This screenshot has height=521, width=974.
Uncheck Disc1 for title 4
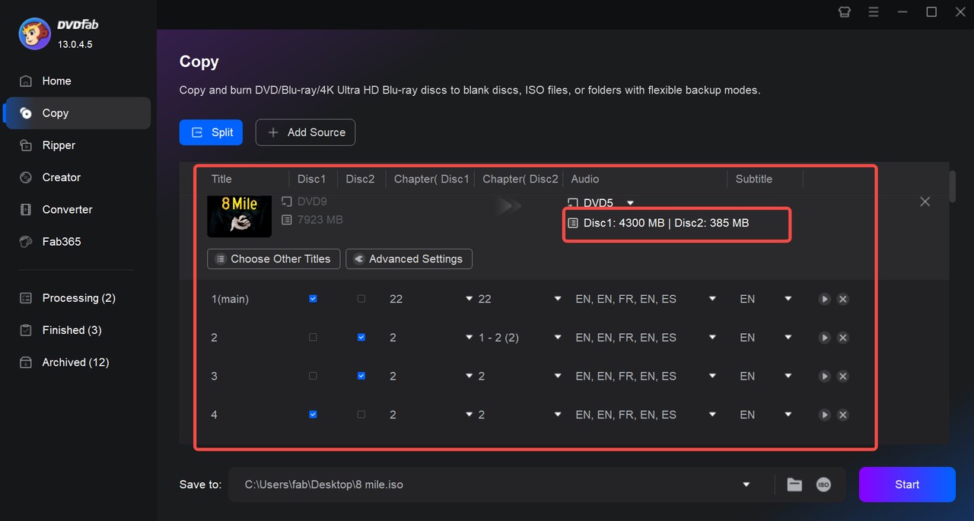pos(313,415)
